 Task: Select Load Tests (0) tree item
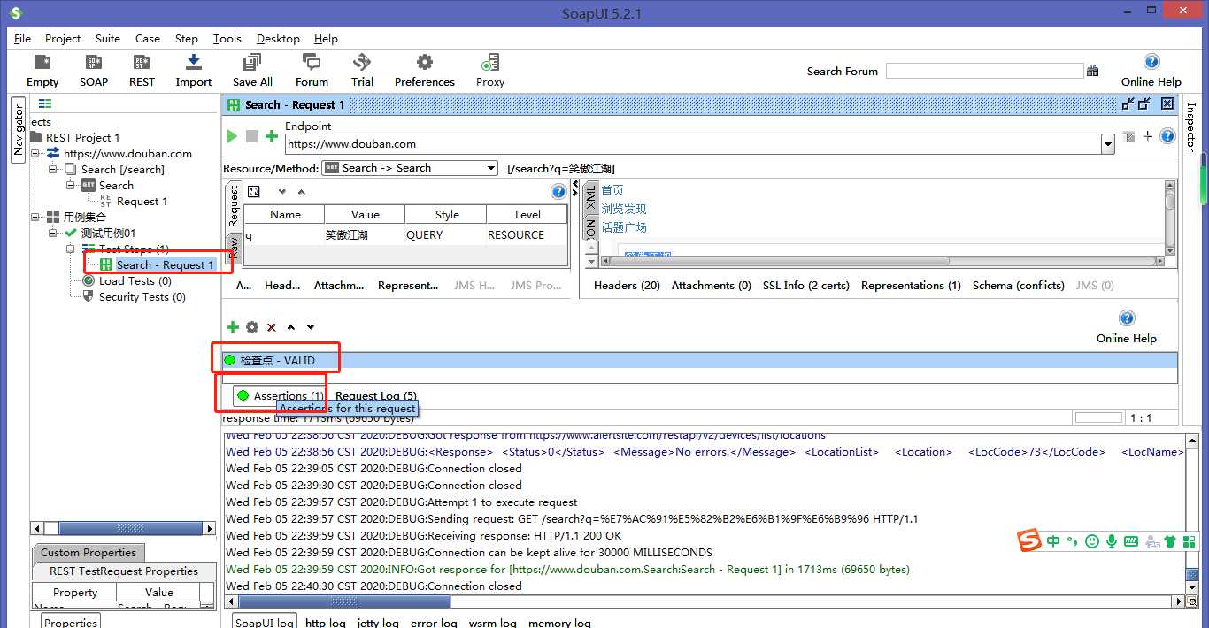[127, 280]
